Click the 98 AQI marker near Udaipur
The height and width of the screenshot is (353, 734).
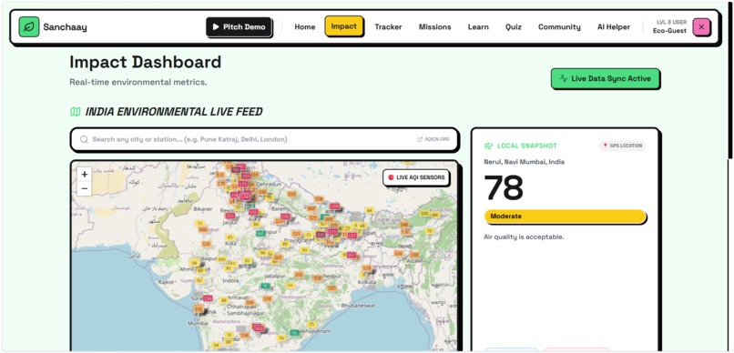[194, 263]
